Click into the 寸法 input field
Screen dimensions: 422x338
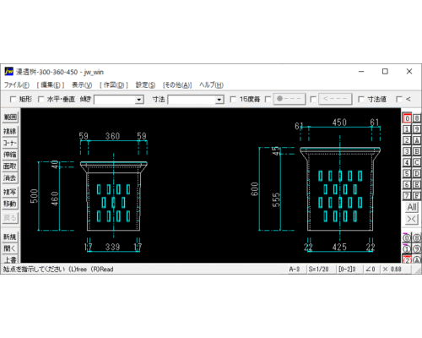192,100
